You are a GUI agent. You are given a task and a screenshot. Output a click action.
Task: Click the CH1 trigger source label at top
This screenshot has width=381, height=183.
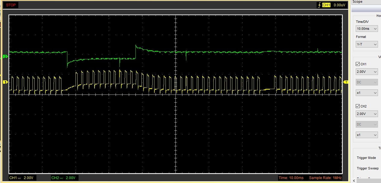[x=326, y=5]
